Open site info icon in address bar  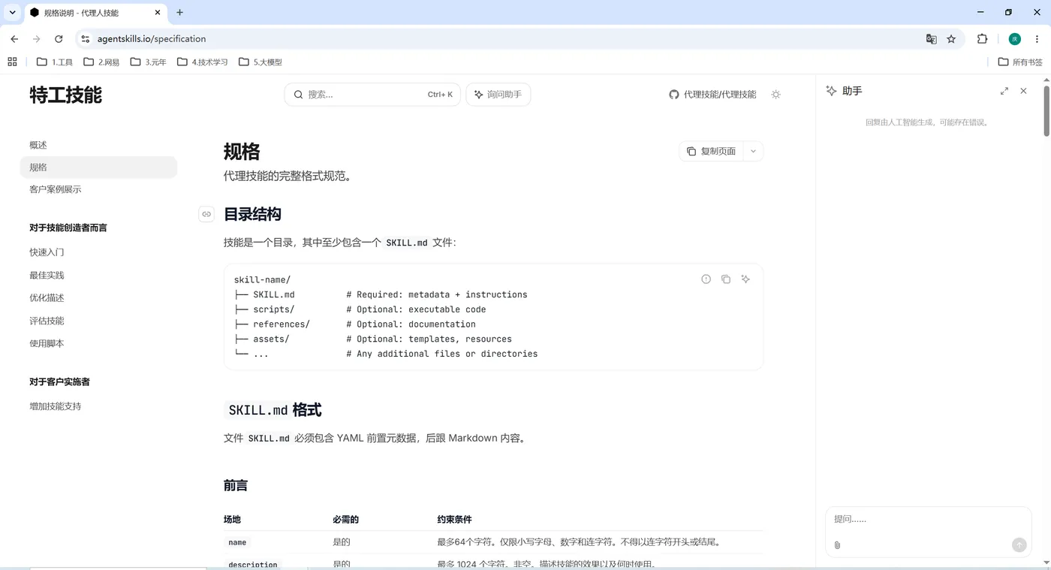[85, 39]
